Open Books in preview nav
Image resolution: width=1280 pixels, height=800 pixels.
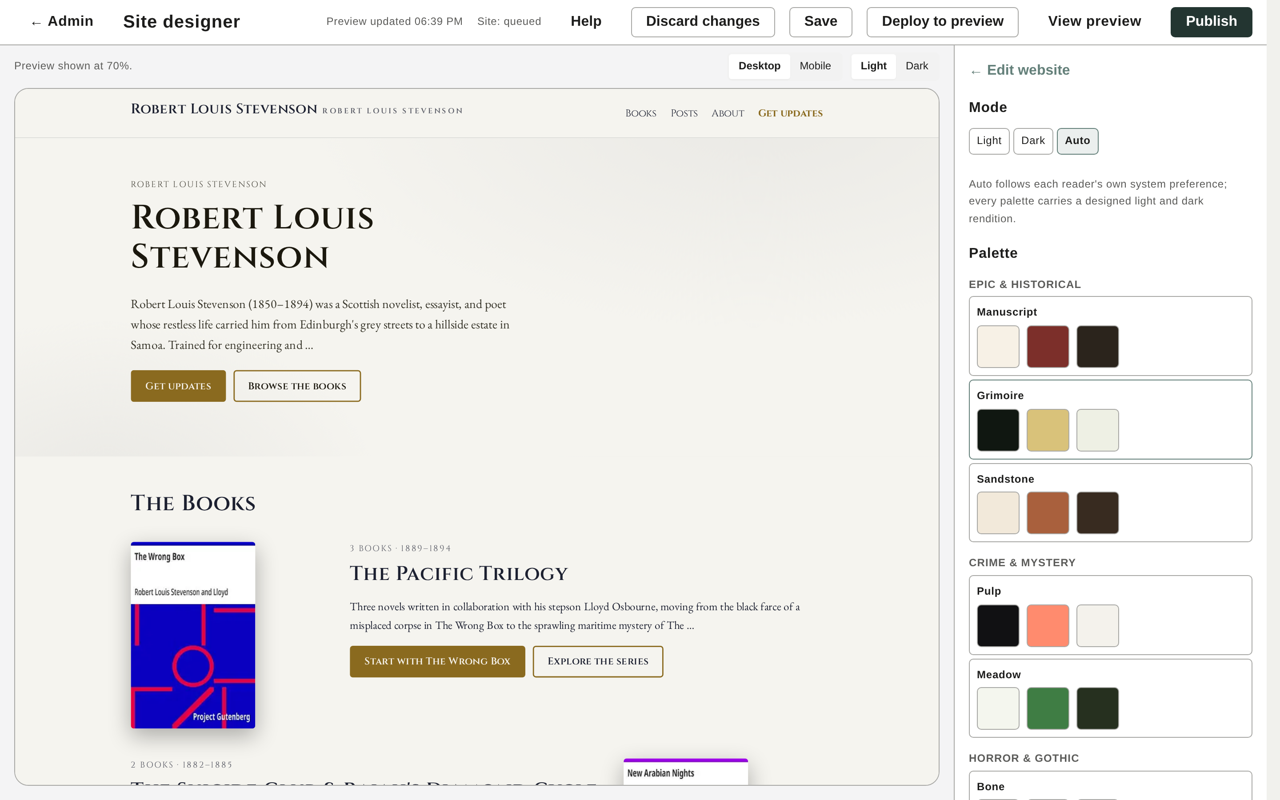coord(640,113)
